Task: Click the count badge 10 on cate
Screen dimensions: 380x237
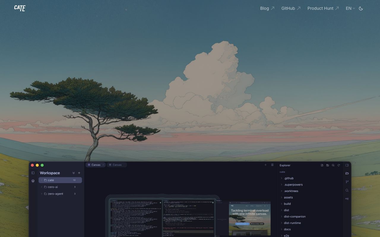Action: [74, 180]
